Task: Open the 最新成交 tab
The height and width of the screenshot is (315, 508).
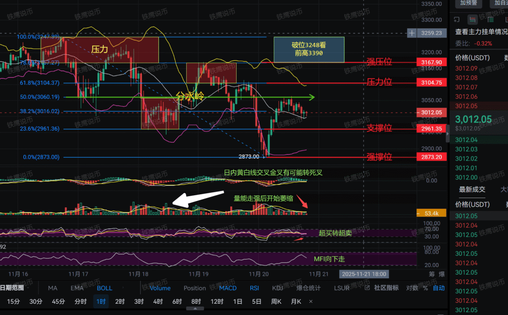Action: 472,189
